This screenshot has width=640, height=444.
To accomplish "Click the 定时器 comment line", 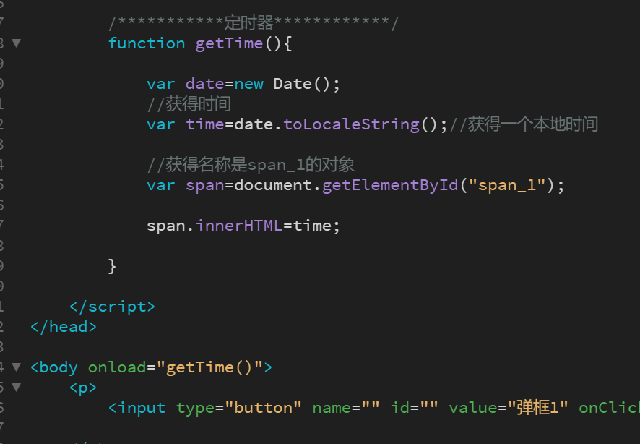I will pos(253,23).
